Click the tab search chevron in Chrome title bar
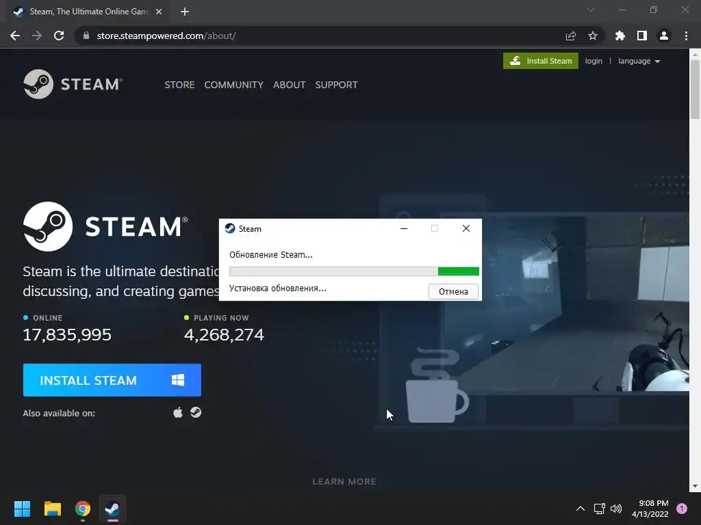This screenshot has width=701, height=525. pos(591,10)
